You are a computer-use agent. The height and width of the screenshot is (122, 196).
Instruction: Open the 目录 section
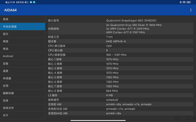coord(22,100)
